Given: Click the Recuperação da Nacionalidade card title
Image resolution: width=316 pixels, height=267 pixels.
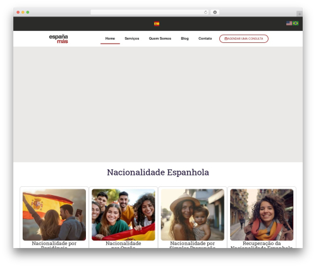Looking at the screenshot, I should 262,245.
